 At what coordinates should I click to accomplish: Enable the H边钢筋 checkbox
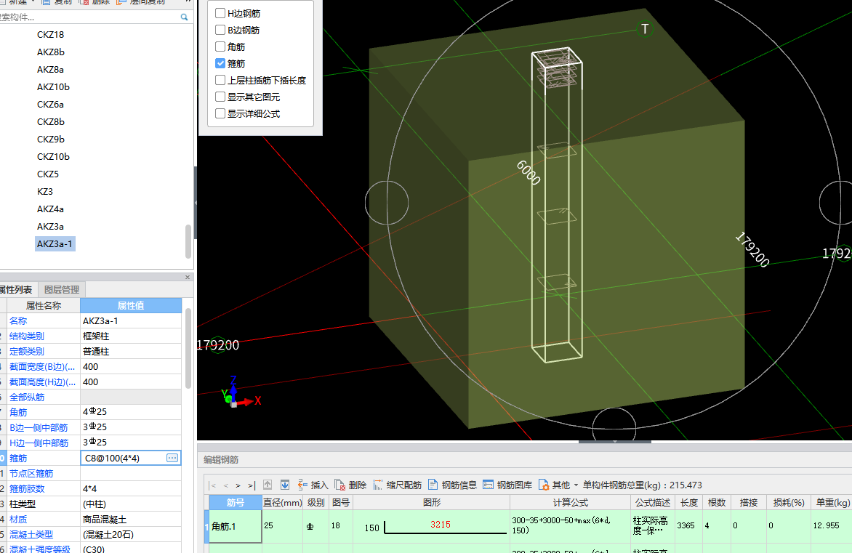tap(220, 13)
